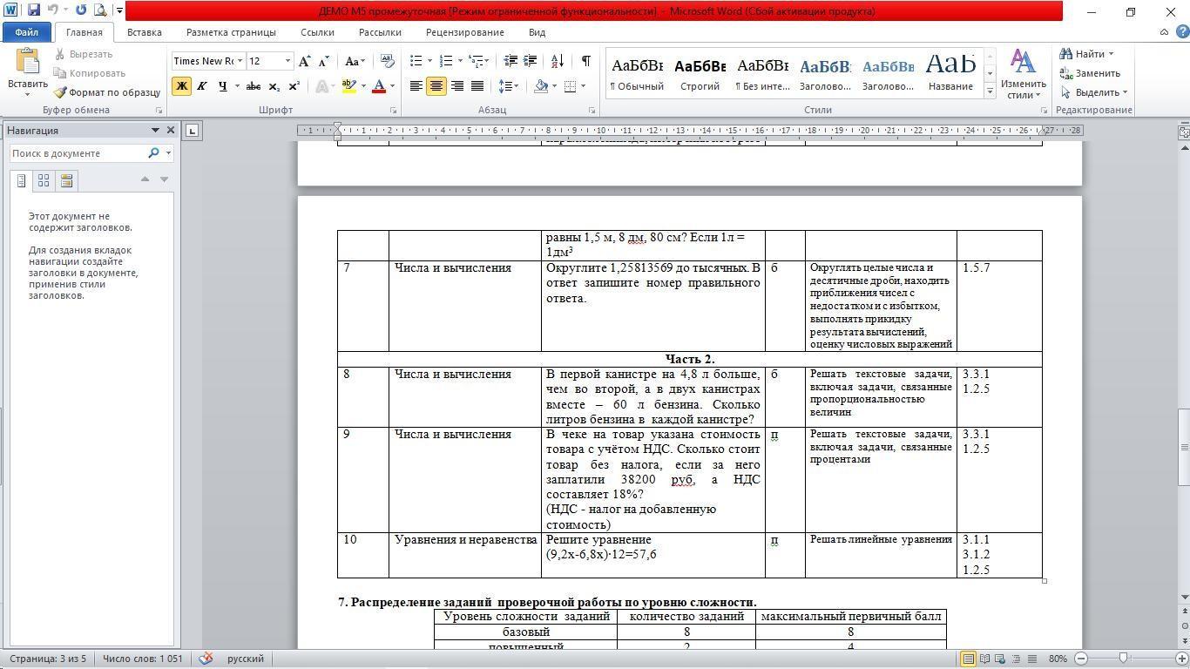The image size is (1190, 669).
Task: Open the font color dropdown arrow
Action: [392, 86]
